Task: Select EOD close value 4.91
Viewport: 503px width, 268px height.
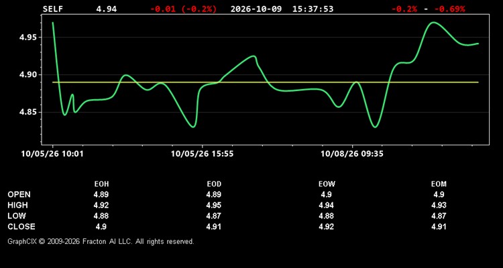Action: (x=214, y=226)
